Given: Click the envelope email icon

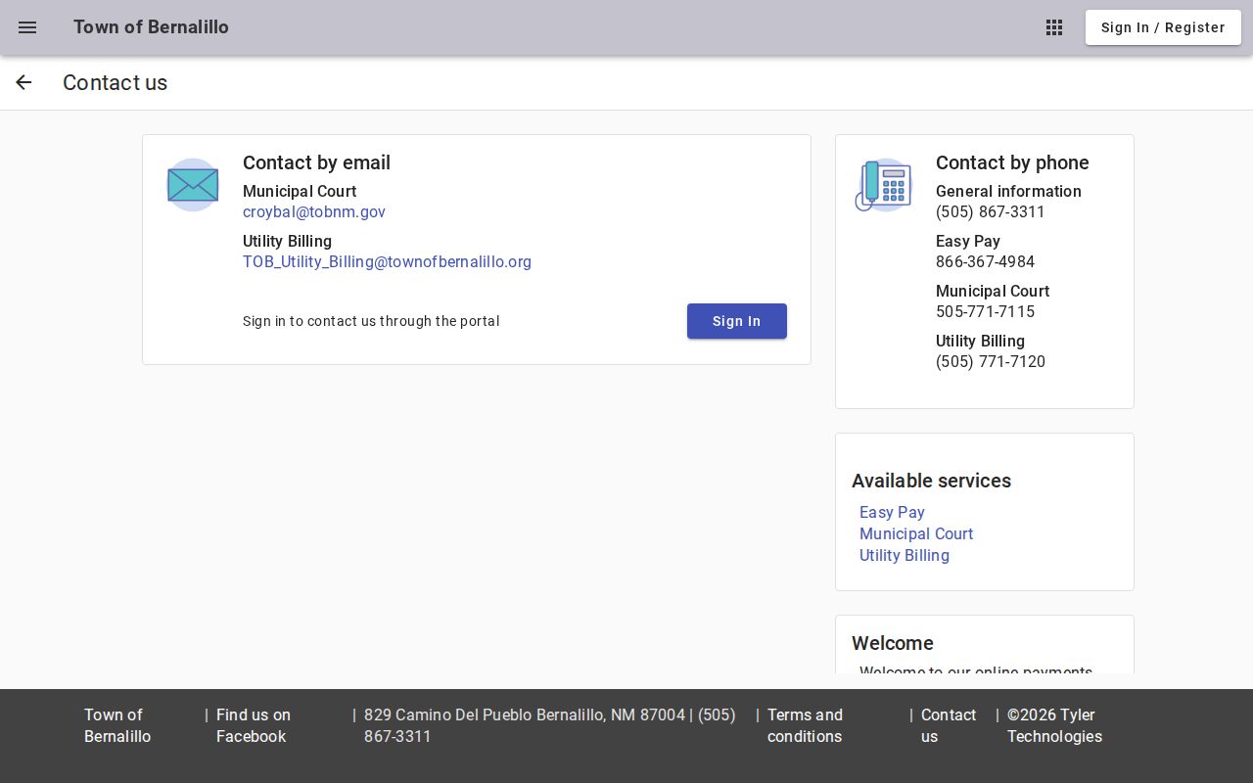Looking at the screenshot, I should click(193, 185).
